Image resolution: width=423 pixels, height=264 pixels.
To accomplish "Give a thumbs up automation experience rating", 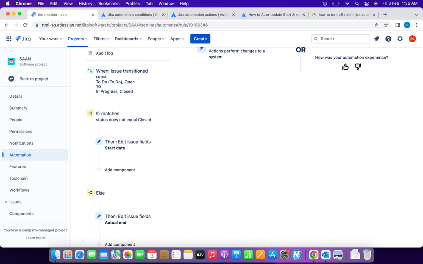I will point(345,66).
